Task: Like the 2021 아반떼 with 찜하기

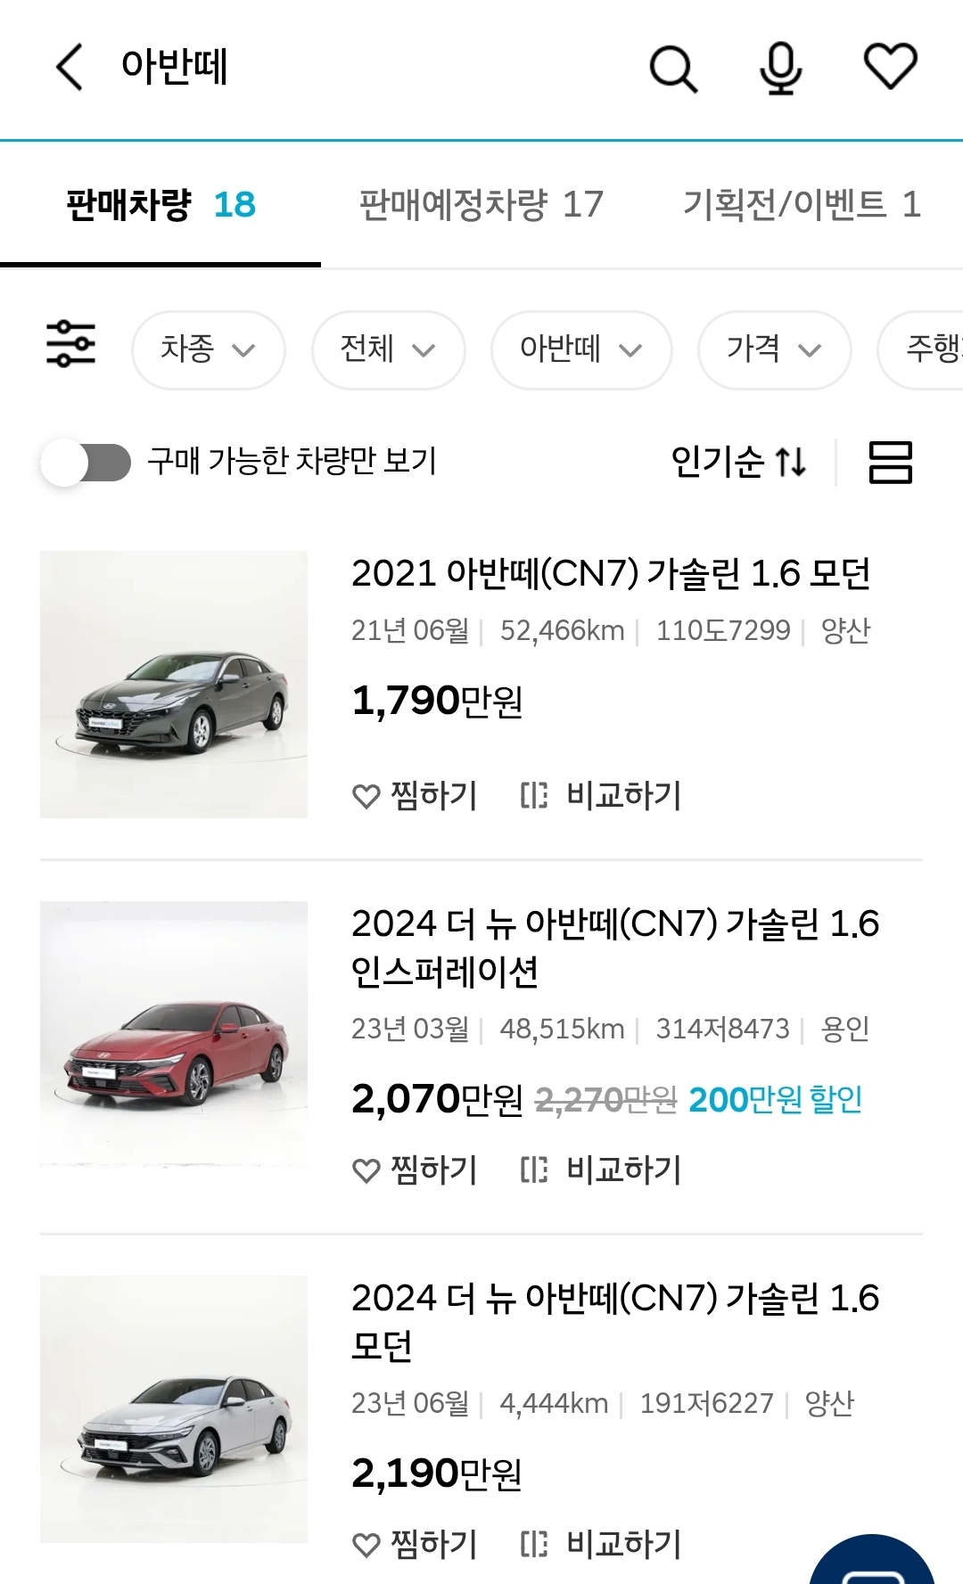Action: pyautogui.click(x=416, y=795)
